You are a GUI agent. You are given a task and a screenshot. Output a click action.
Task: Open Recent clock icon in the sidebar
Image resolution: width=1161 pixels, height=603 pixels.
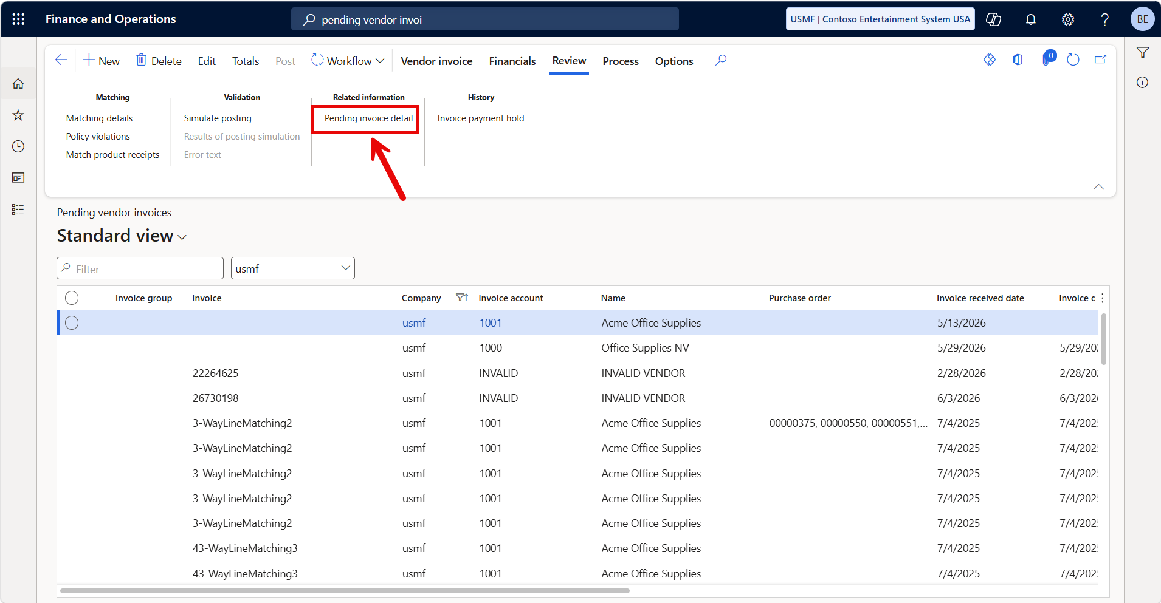(x=18, y=146)
